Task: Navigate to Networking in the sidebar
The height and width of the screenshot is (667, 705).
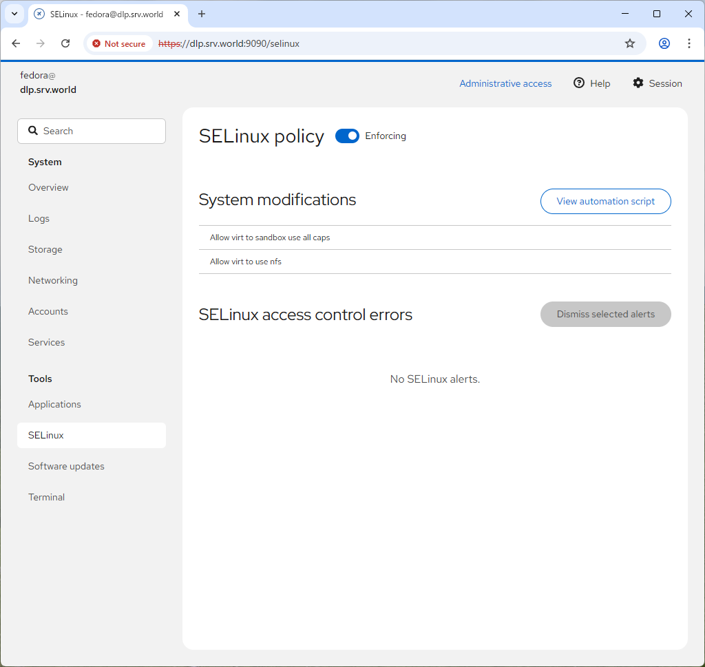Action: tap(53, 280)
